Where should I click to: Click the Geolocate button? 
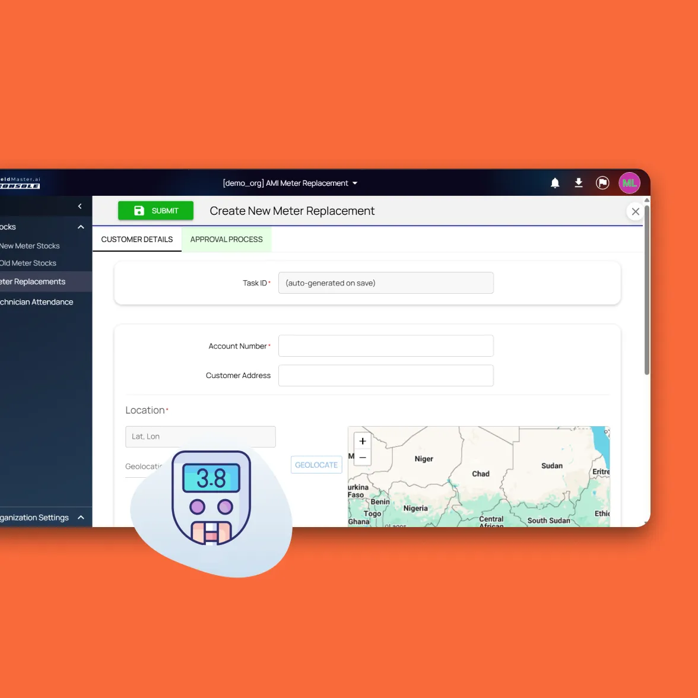[316, 465]
